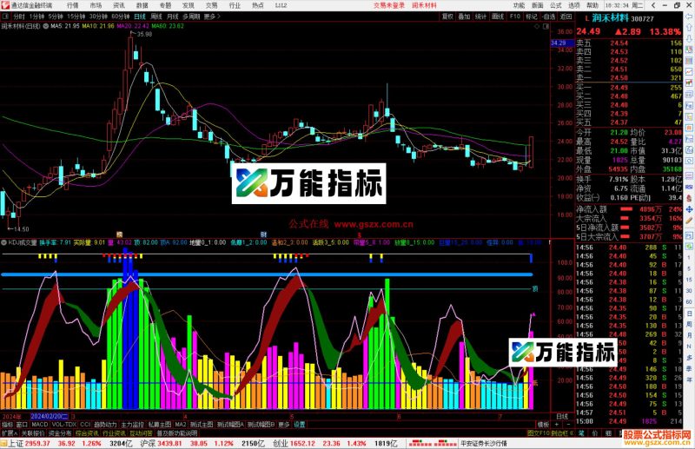Click the panel layout icon at chart top-right

(546, 26)
